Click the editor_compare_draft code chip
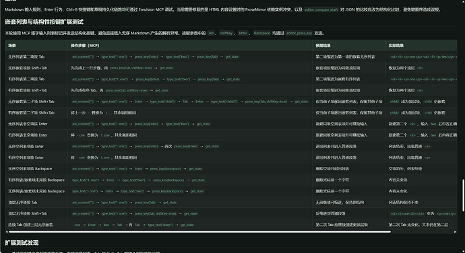 coord(321,10)
